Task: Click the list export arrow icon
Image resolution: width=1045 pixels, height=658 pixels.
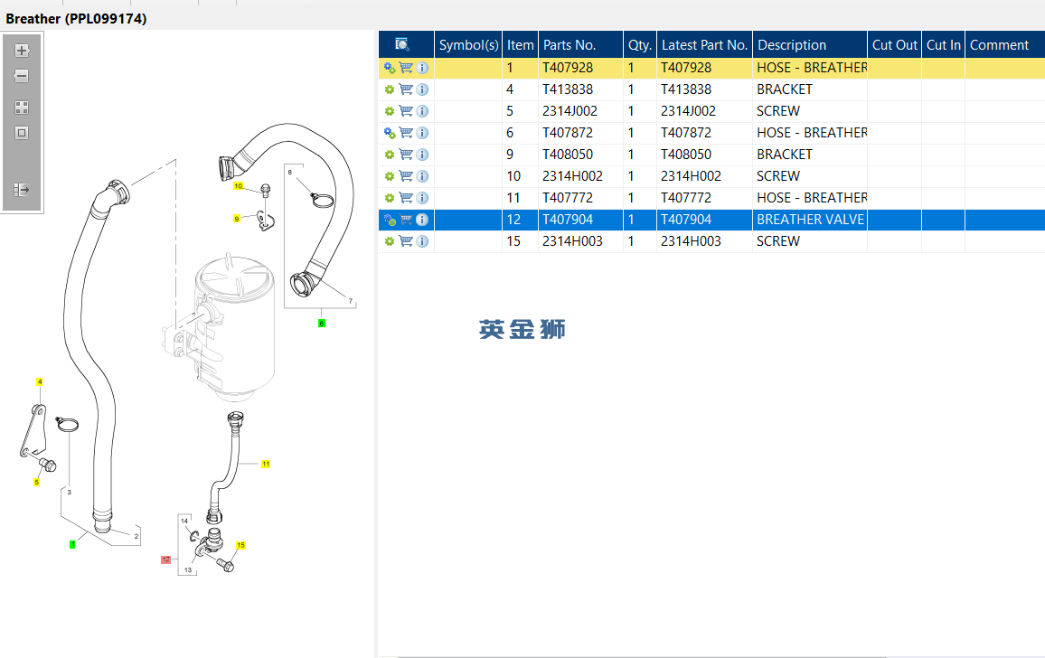Action: click(x=22, y=190)
